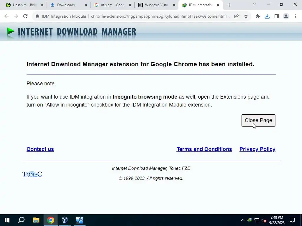Click the Tonec logo

pyautogui.click(x=32, y=174)
